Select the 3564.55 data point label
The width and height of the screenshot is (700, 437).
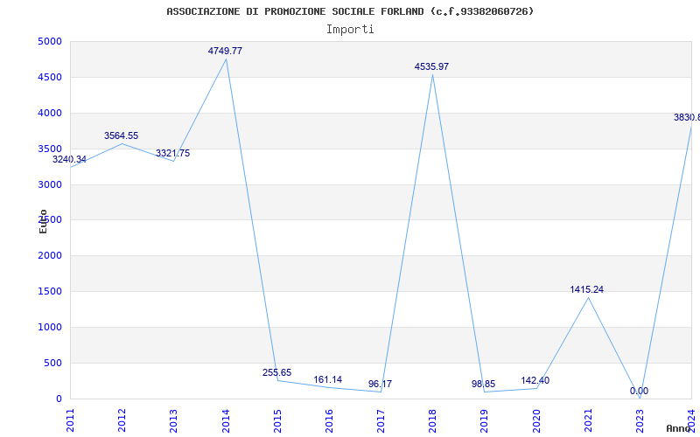[x=121, y=136]
